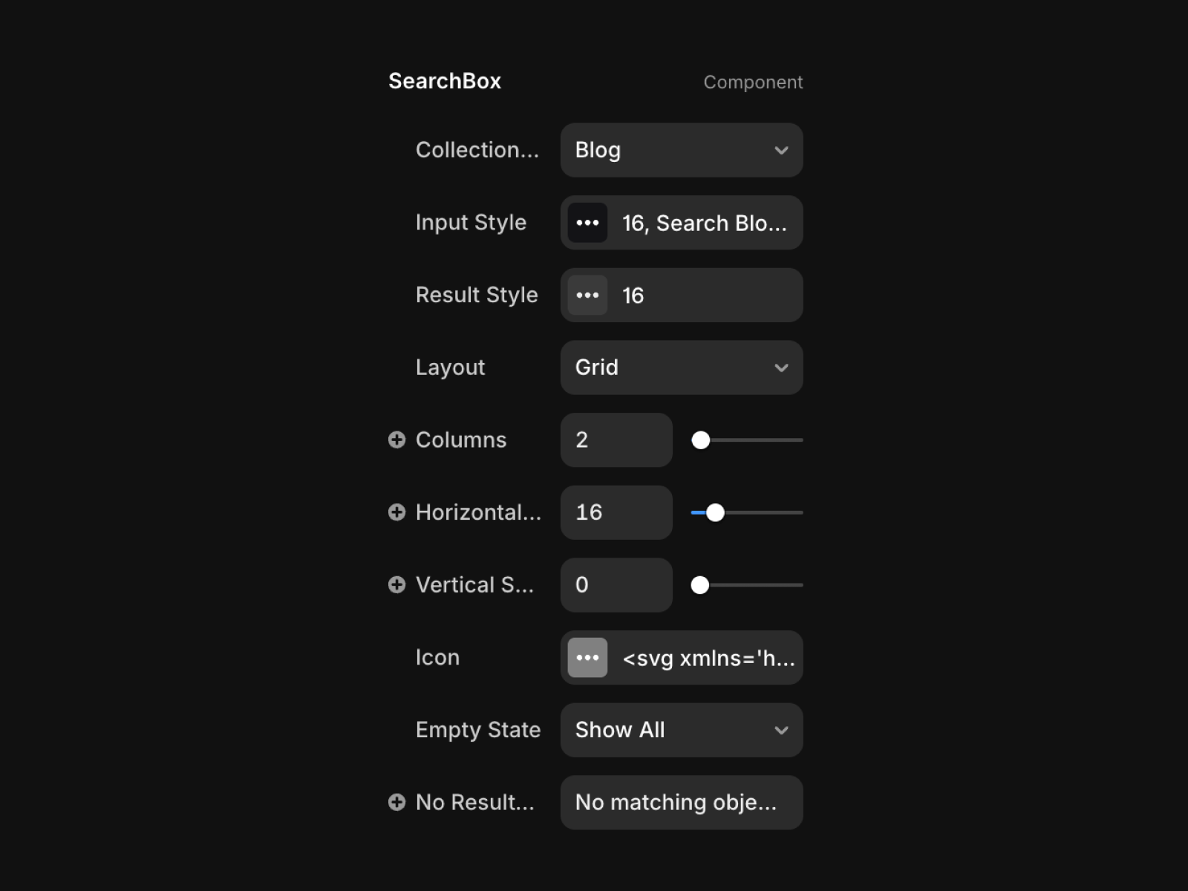Click the Vertical spacing slider knob

[x=699, y=585]
